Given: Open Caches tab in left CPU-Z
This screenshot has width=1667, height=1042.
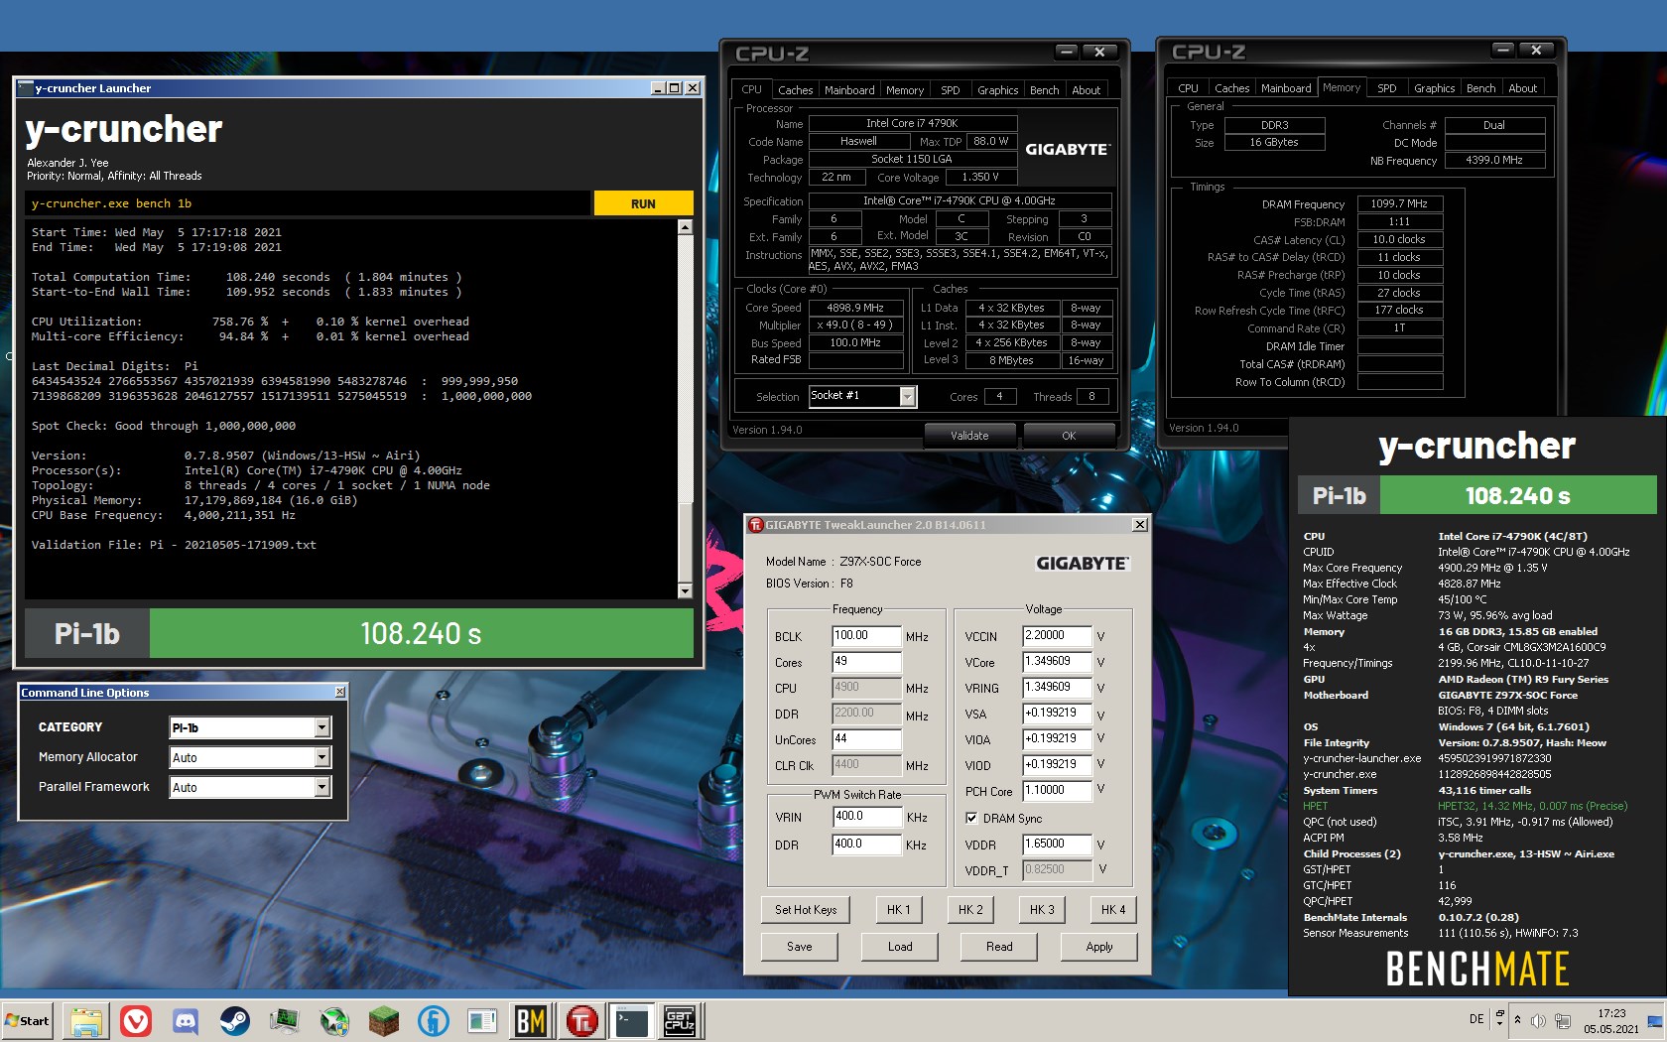Looking at the screenshot, I should click(795, 90).
